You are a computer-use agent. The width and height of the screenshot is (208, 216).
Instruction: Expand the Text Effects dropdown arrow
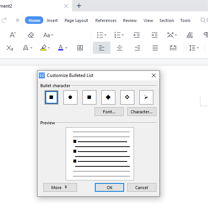point(32,48)
